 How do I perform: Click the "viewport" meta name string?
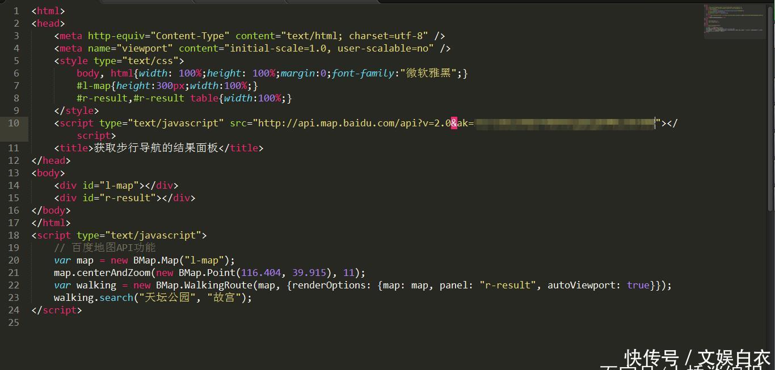pos(145,48)
